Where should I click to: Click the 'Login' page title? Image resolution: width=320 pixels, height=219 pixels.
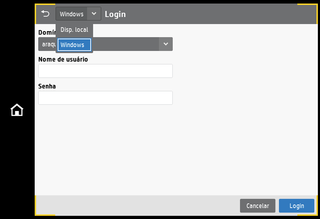[115, 14]
